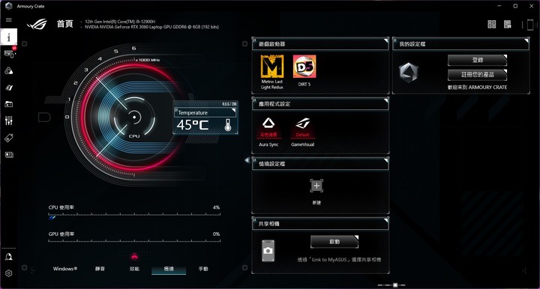Click the 登錄 login button
540x289 pixels.
477,60
